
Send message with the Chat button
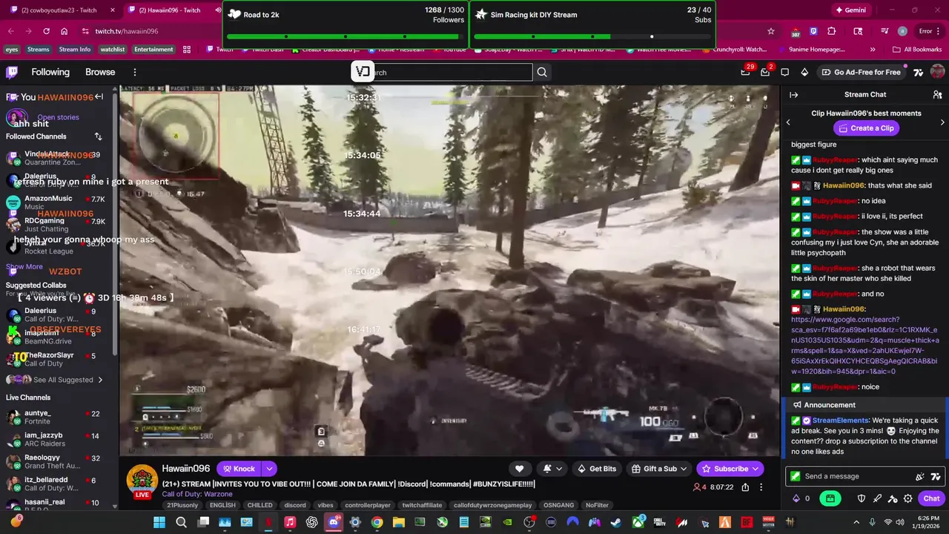click(x=931, y=498)
